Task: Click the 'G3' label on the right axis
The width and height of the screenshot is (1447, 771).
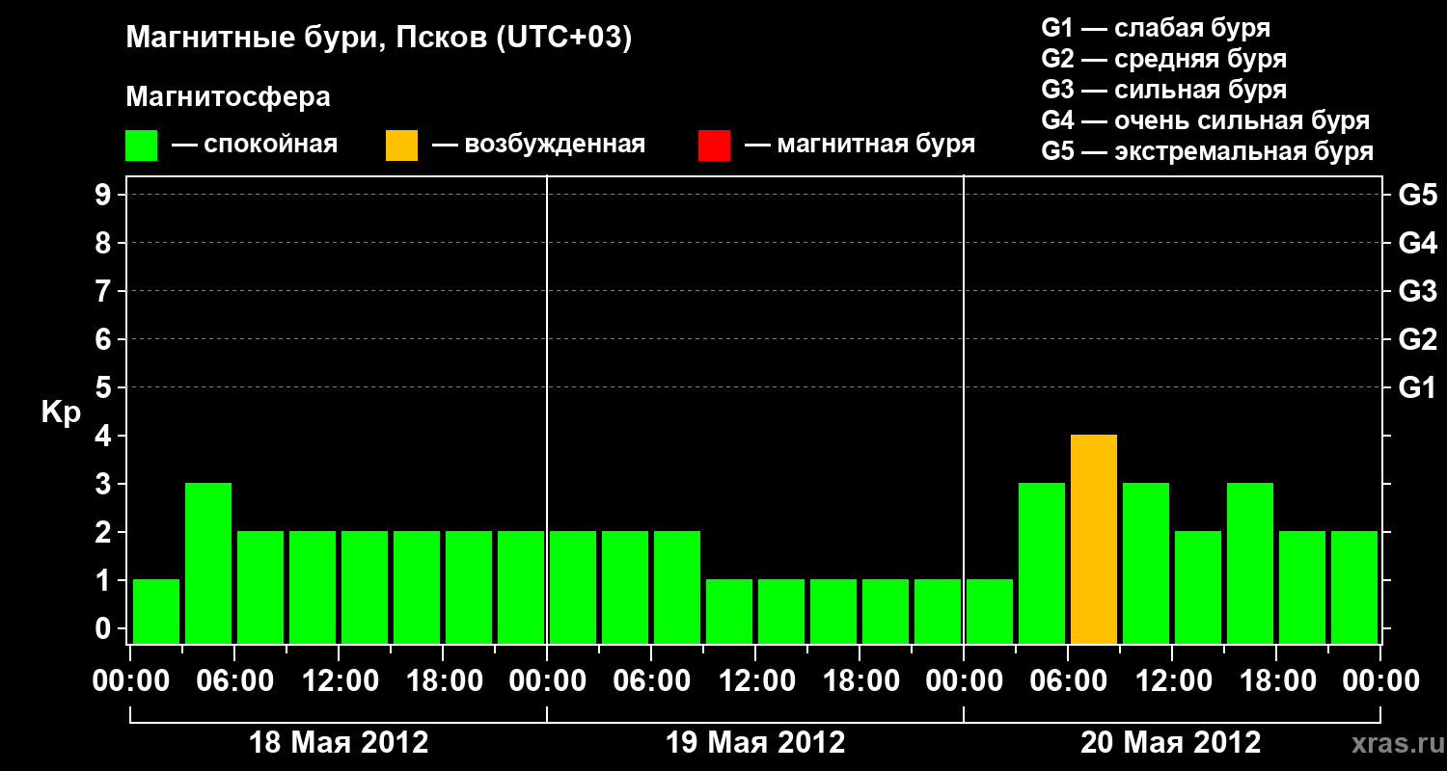Action: coord(1417,291)
